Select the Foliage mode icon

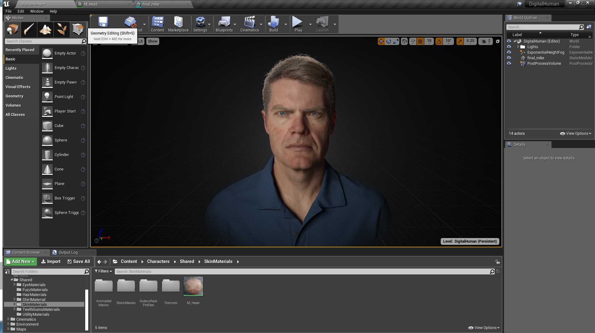pyautogui.click(x=62, y=30)
